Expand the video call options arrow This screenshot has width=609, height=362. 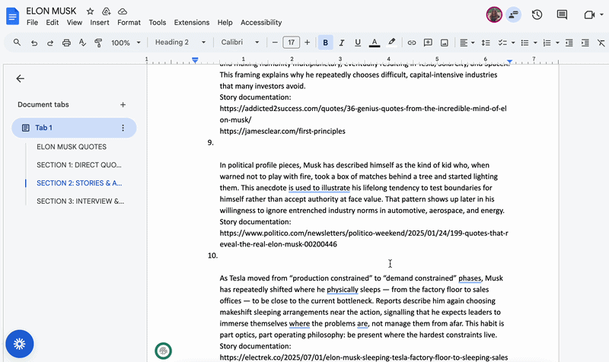pos(601,14)
